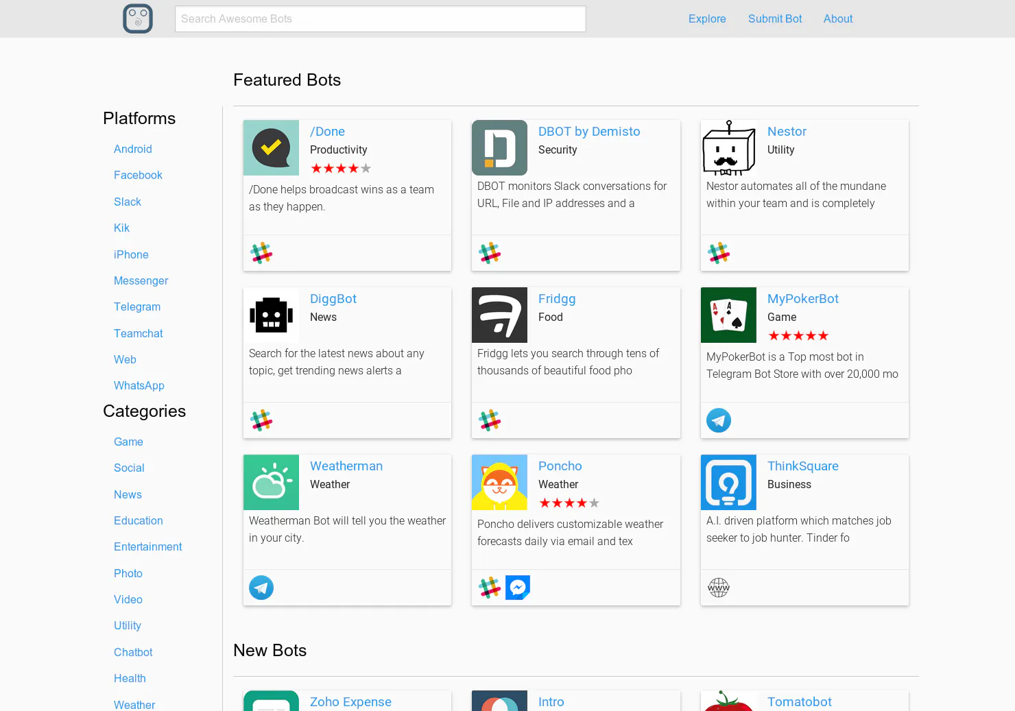
Task: Click the Slack icon on /Done card
Action: [x=261, y=253]
